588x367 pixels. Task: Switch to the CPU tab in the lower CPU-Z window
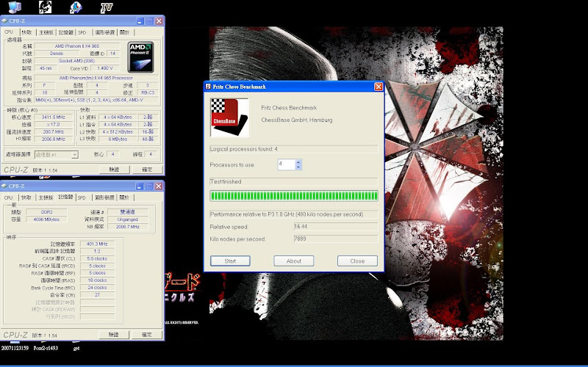(x=9, y=197)
